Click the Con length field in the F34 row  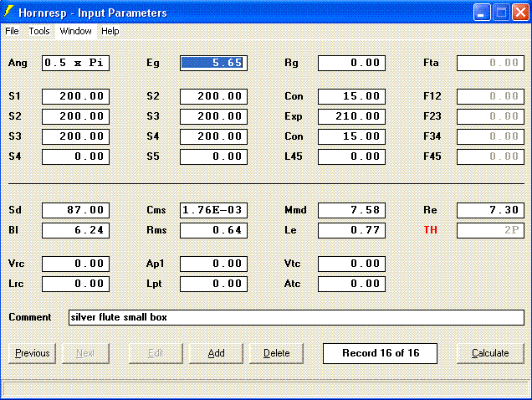(x=352, y=136)
